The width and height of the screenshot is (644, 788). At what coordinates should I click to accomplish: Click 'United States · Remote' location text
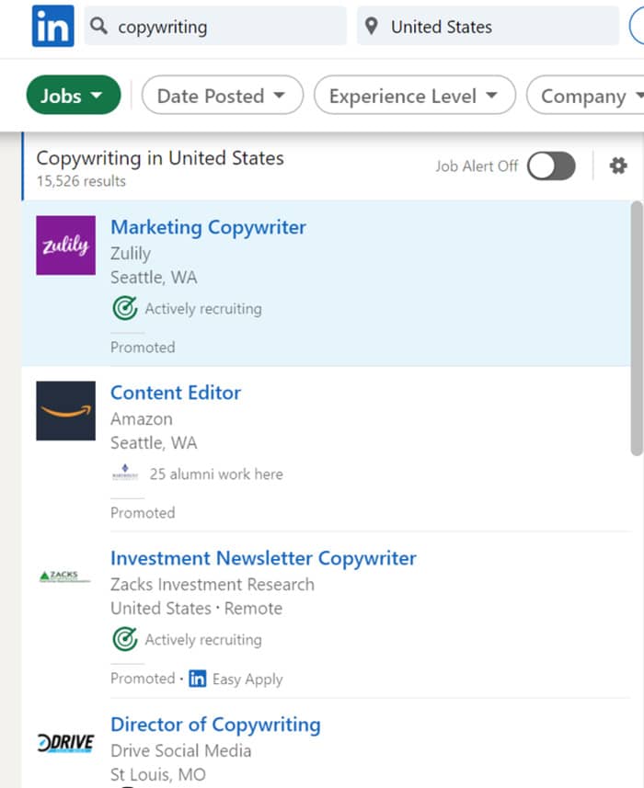click(197, 608)
